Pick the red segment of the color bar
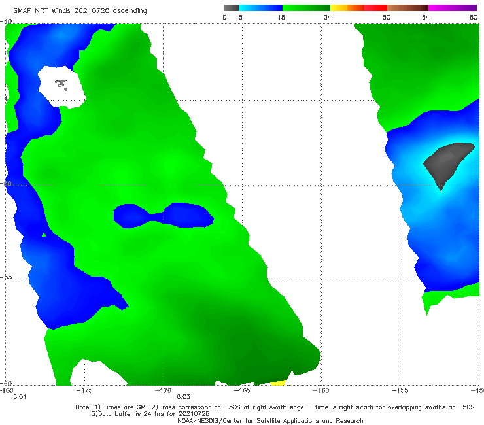Image resolution: width=484 pixels, height=425 pixels. pyautogui.click(x=375, y=8)
